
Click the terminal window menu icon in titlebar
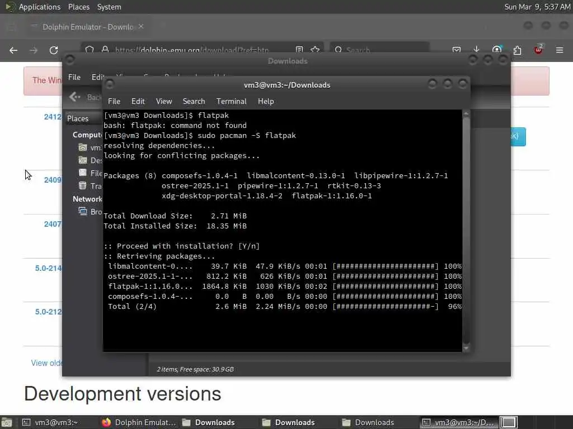click(x=109, y=84)
